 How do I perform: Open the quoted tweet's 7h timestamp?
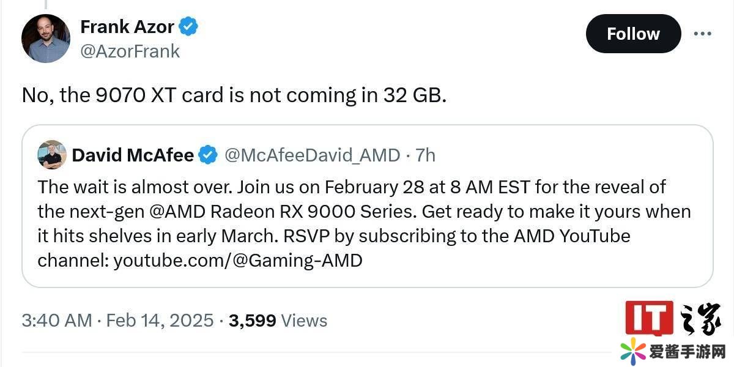(x=425, y=155)
